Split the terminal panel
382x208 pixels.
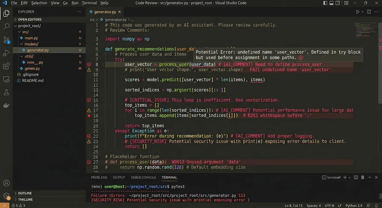click(356, 177)
